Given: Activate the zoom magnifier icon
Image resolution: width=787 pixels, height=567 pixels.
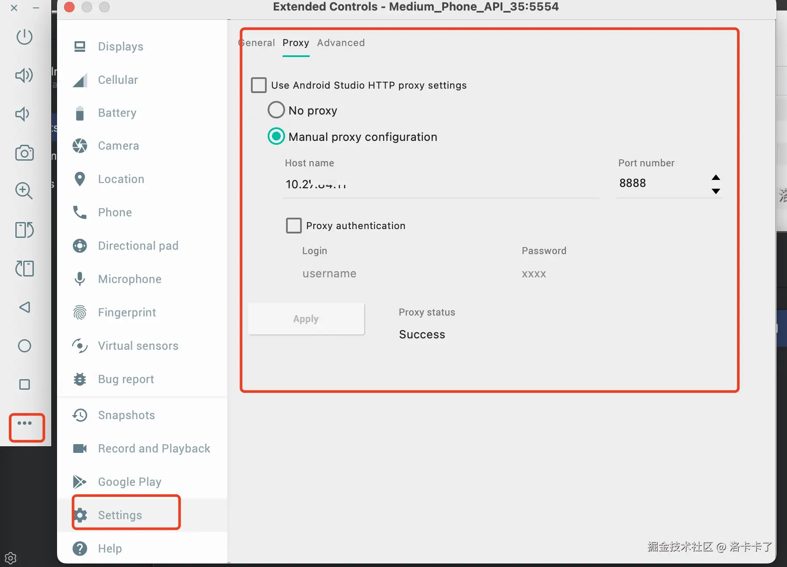Looking at the screenshot, I should [x=24, y=191].
